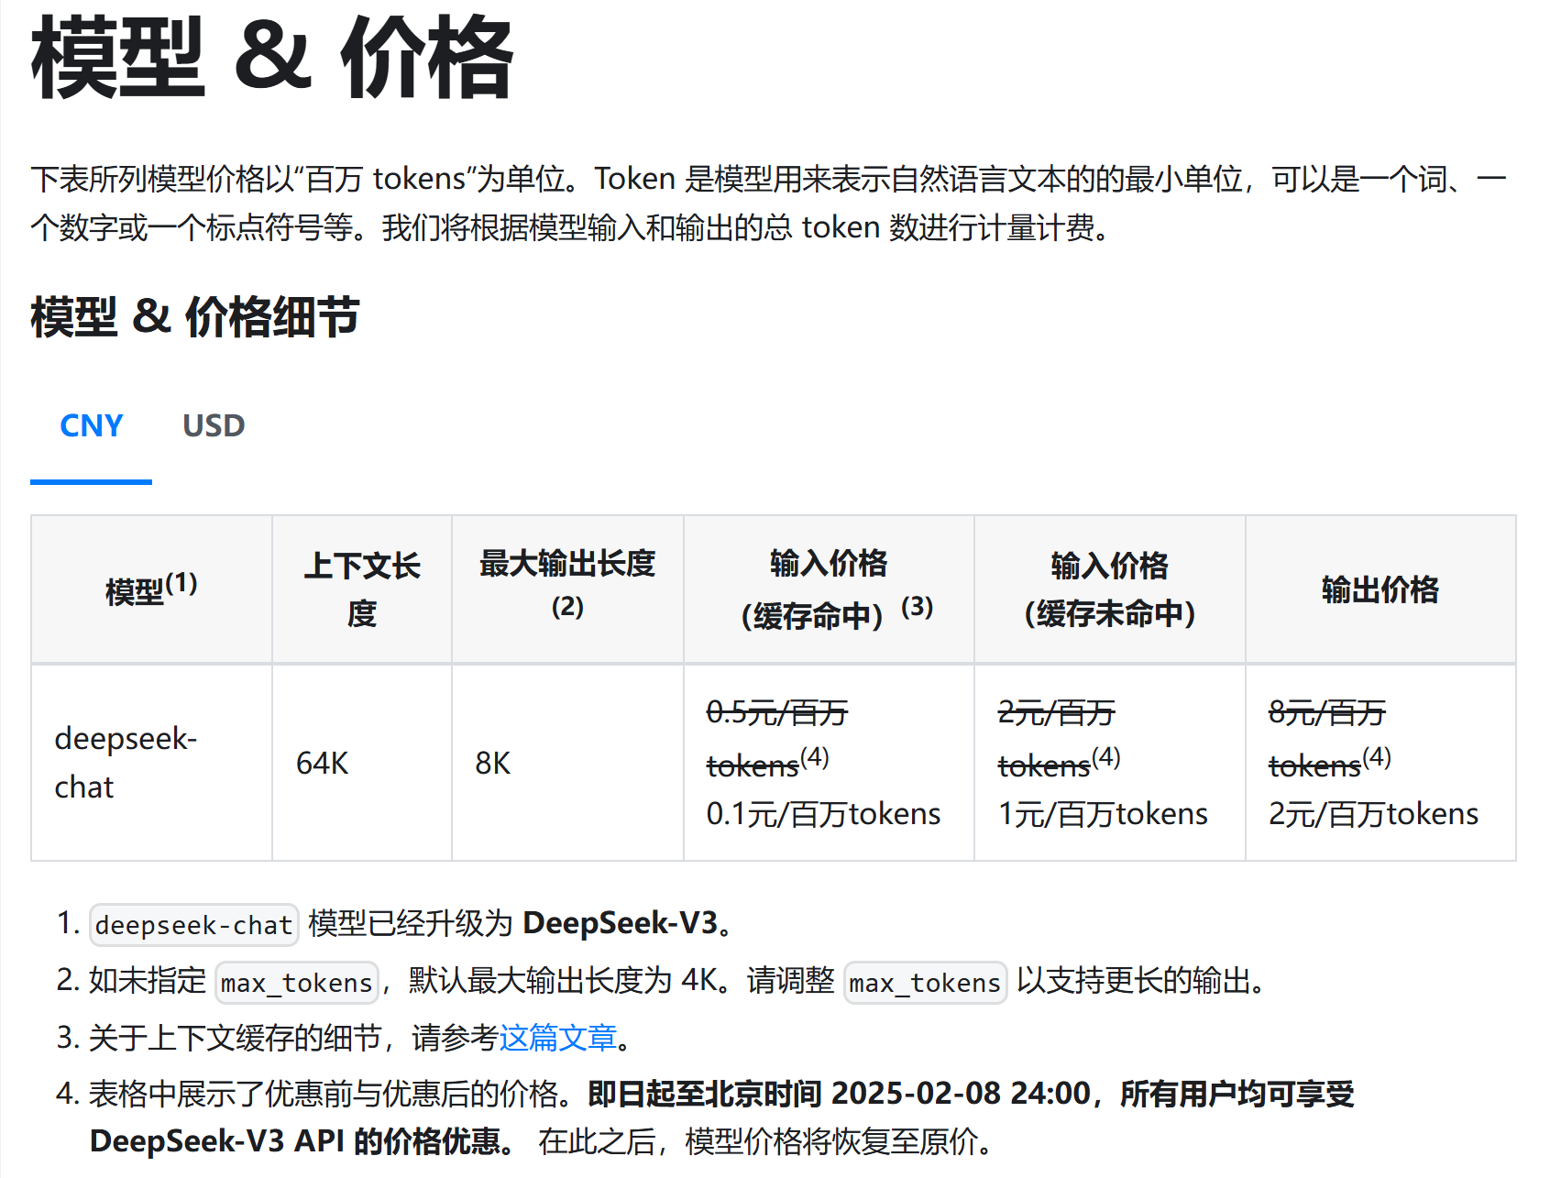1550x1178 pixels.
Task: Switch to the CNY pricing tab
Action: coord(91,425)
